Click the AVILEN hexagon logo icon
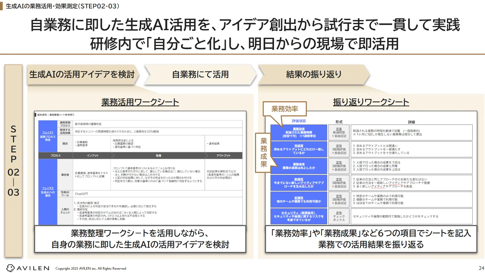485x273 pixels. pyautogui.click(x=10, y=268)
